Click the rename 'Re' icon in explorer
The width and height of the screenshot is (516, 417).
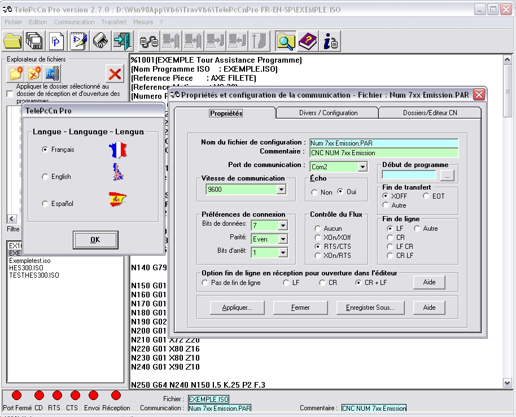pyautogui.click(x=52, y=73)
